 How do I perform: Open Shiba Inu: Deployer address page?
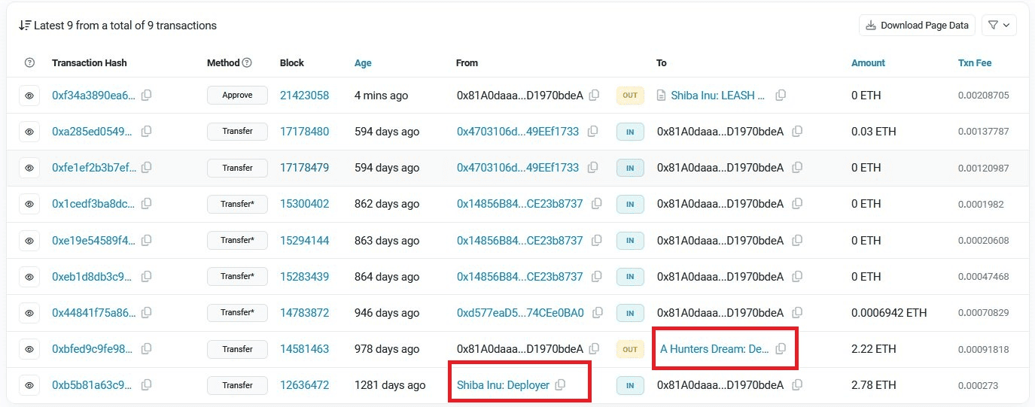(503, 385)
